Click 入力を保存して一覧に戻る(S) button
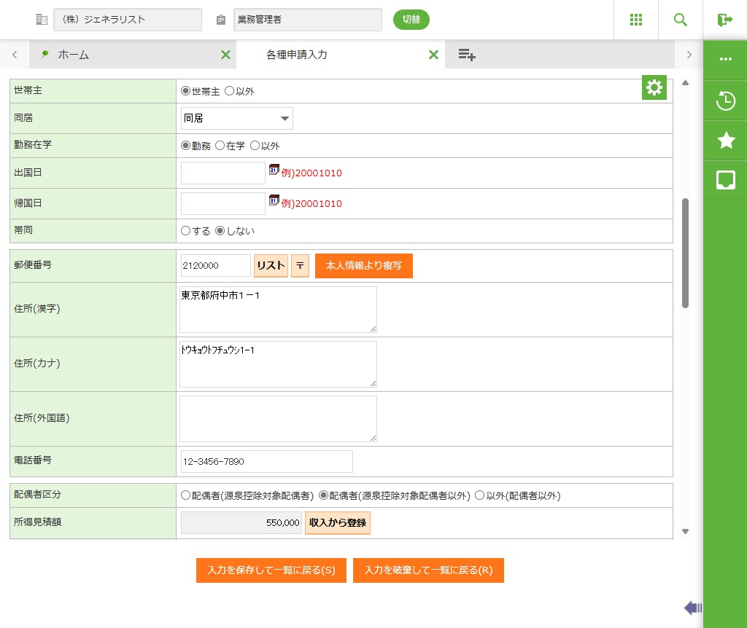Viewport: 747px width, 628px height. (x=271, y=570)
